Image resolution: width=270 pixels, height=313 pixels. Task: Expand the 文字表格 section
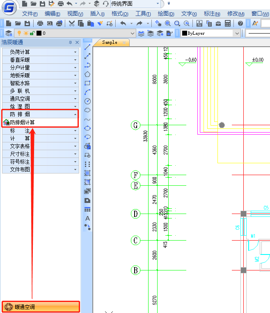click(41, 146)
